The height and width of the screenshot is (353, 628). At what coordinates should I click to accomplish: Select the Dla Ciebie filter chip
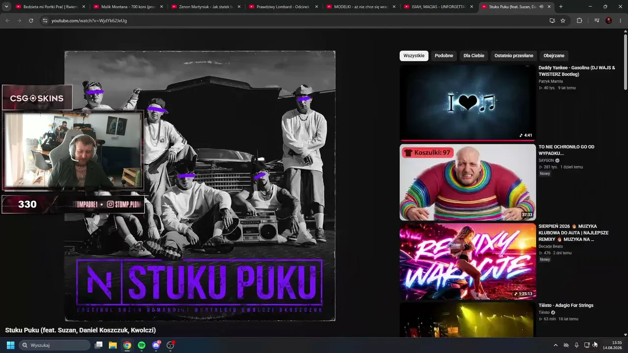(474, 56)
